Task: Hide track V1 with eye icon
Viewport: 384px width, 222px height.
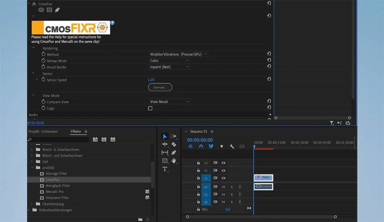Action: pyautogui.click(x=223, y=178)
